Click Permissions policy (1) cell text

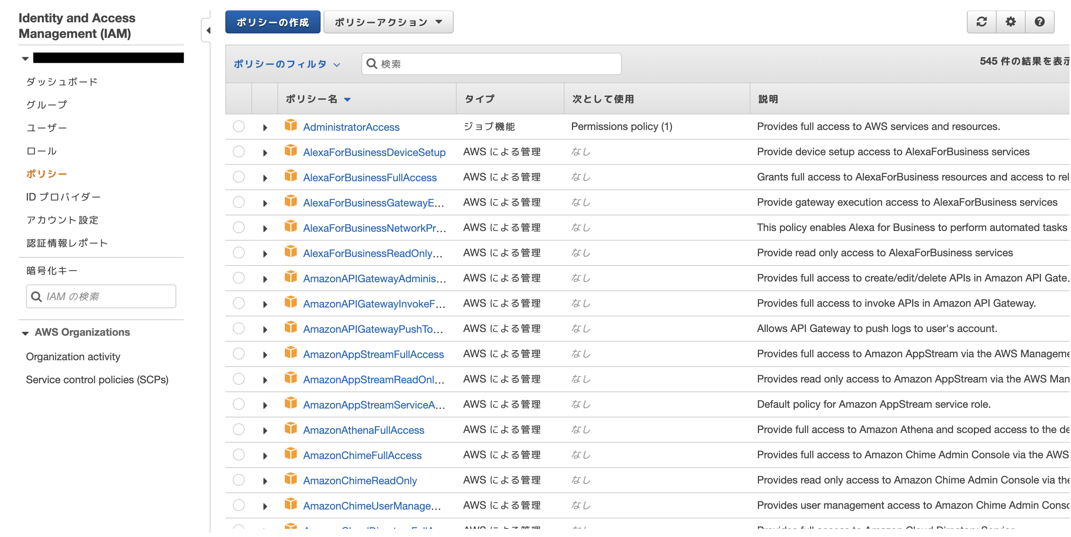621,126
